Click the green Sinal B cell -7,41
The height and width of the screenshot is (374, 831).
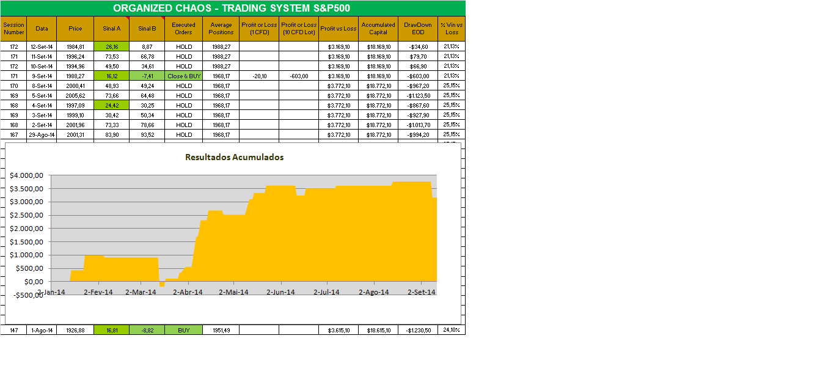tap(147, 76)
